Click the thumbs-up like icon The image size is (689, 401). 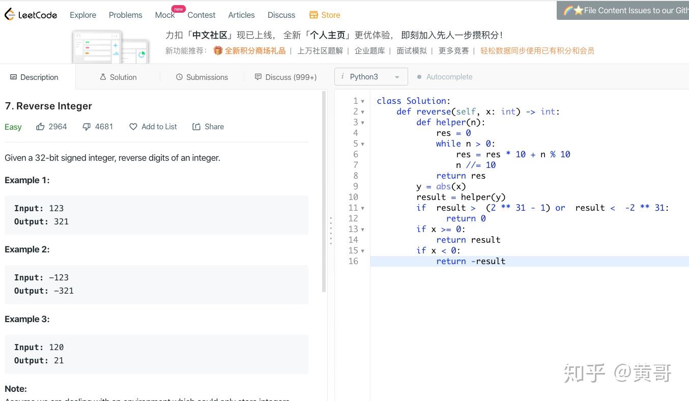tap(40, 127)
